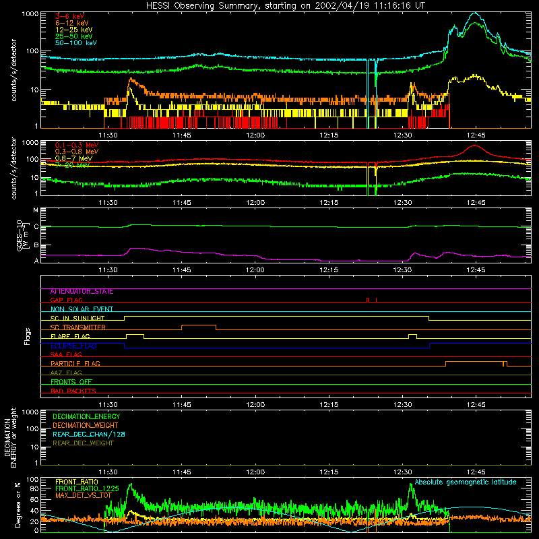Click the DECIMATION_WEIGHT legend label

pos(86,425)
